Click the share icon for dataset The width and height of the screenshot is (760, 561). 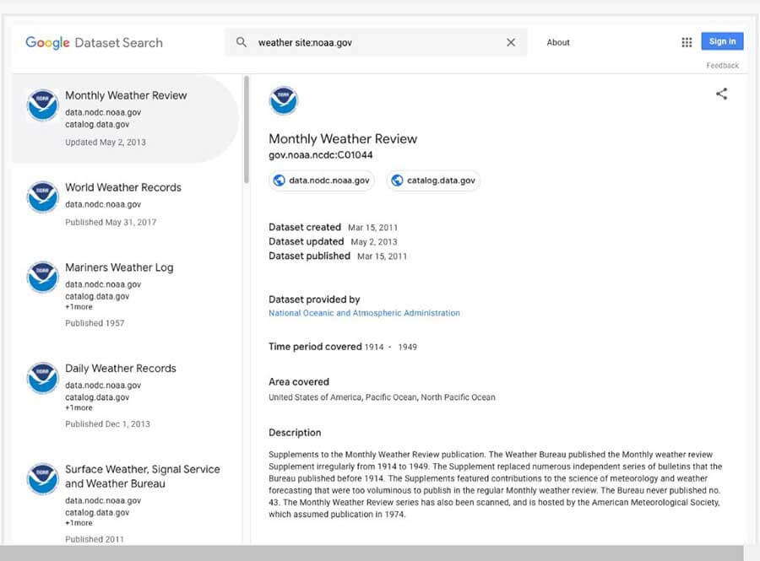click(721, 94)
